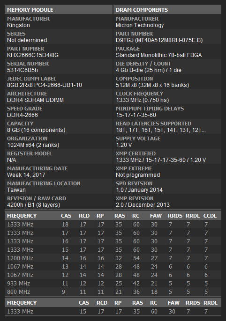Viewport: 226px width, 321px height.
Task: Select the XMP certified timing value
Action: 161,160
